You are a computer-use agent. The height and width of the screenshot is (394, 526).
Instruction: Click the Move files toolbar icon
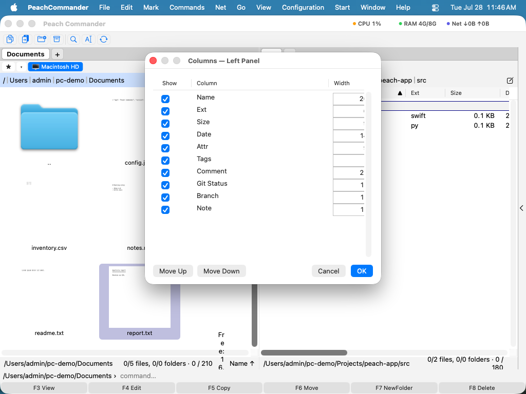click(x=26, y=39)
